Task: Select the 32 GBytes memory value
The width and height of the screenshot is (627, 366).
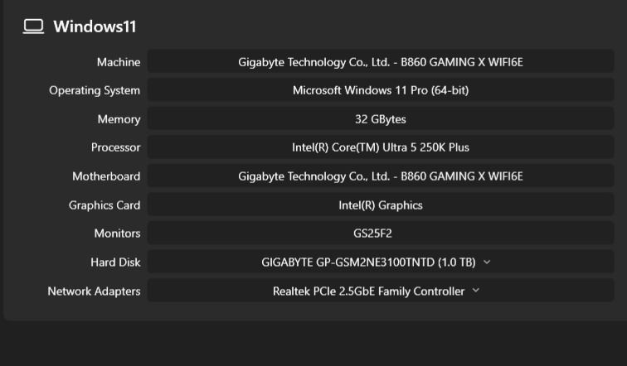Action: point(381,119)
